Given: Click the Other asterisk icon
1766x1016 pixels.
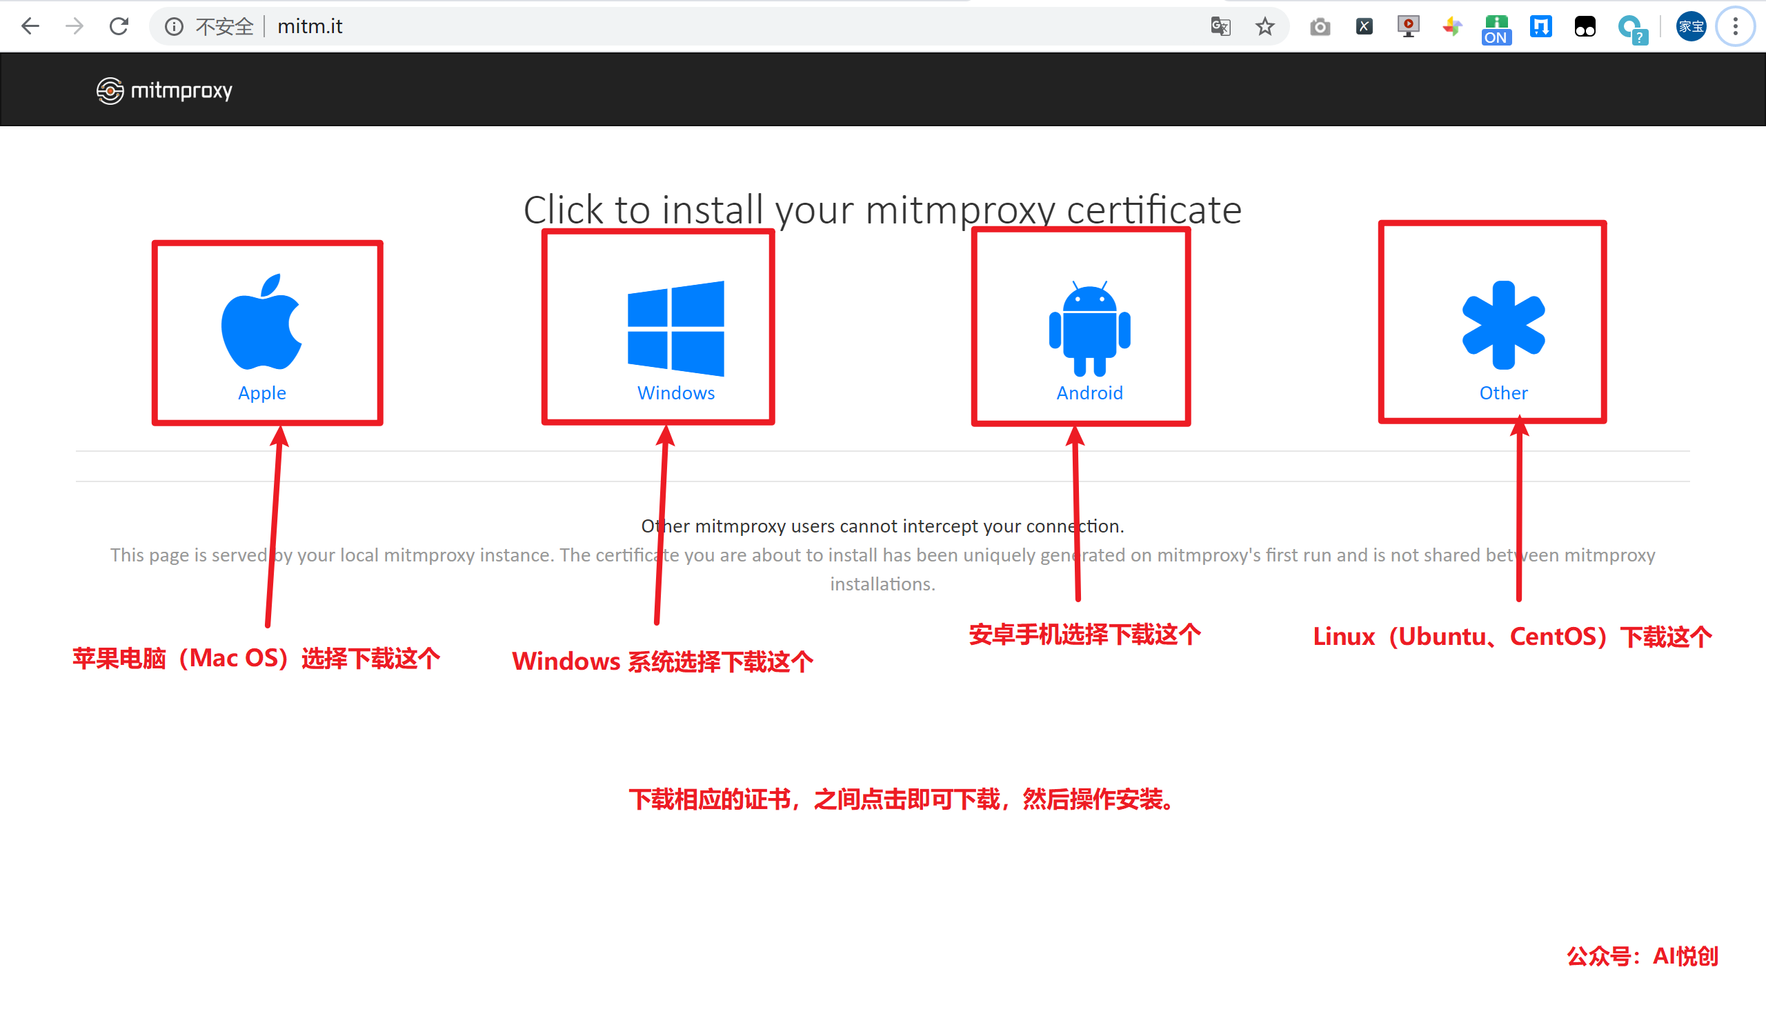Looking at the screenshot, I should pyautogui.click(x=1504, y=324).
